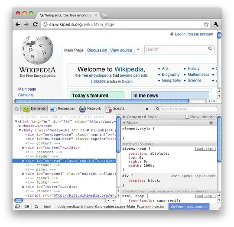This screenshot has width=234, height=227.
Task: Click the Wikipedia search magnifier icon
Action: point(210,49)
